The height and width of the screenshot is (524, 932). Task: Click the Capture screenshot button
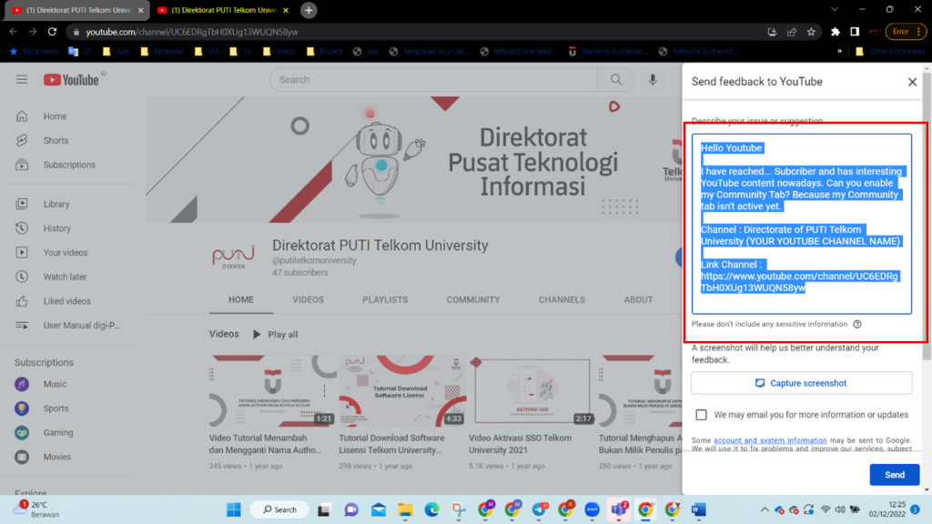(801, 383)
